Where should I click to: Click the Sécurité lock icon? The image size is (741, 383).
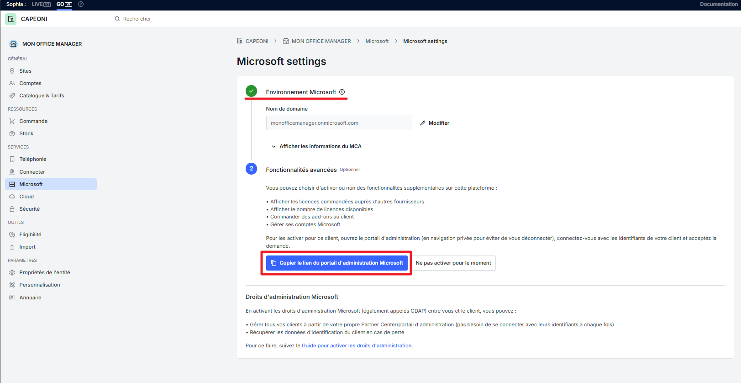(x=12, y=209)
